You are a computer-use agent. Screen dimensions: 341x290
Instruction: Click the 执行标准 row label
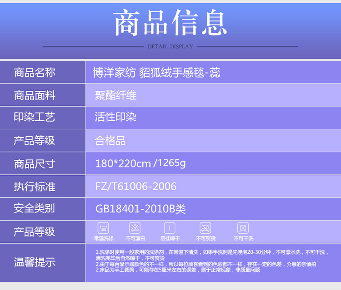[x=35, y=187]
